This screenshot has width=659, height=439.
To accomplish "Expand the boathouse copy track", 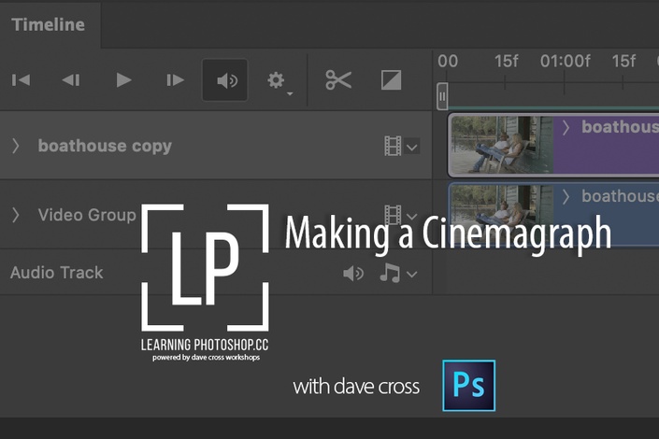I will pyautogui.click(x=16, y=146).
